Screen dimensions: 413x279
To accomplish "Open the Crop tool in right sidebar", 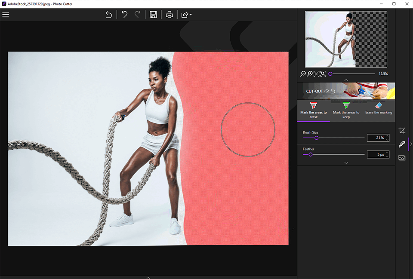I will tap(402, 131).
